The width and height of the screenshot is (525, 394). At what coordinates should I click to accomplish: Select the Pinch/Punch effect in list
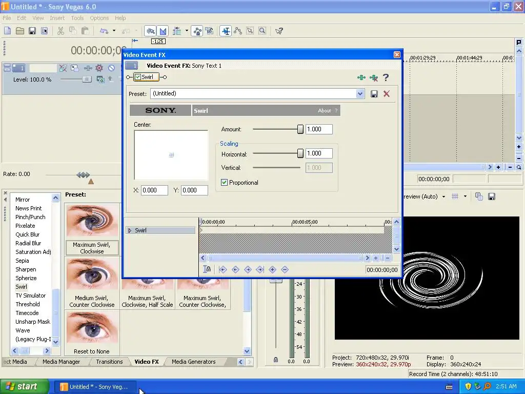click(x=30, y=217)
